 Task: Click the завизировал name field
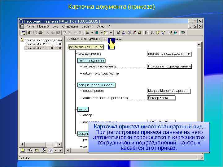(168, 91)
